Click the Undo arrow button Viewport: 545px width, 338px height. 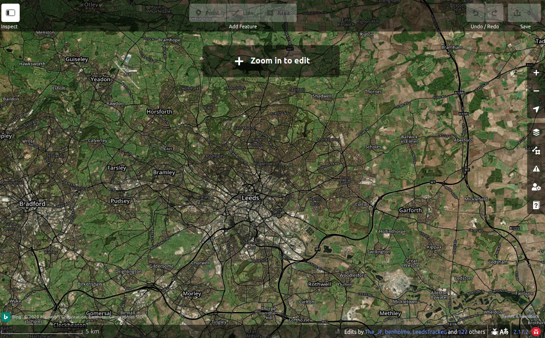(476, 13)
